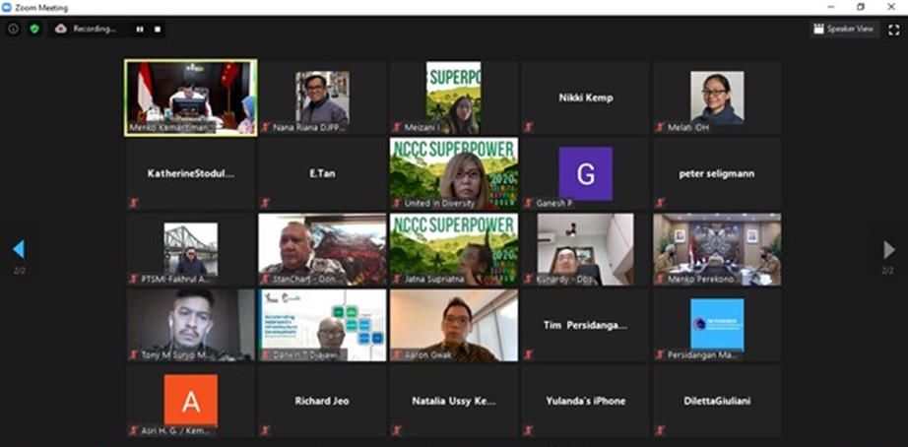Image resolution: width=908 pixels, height=447 pixels.
Task: Click peter seligmann's muted mic icon
Action: [661, 203]
